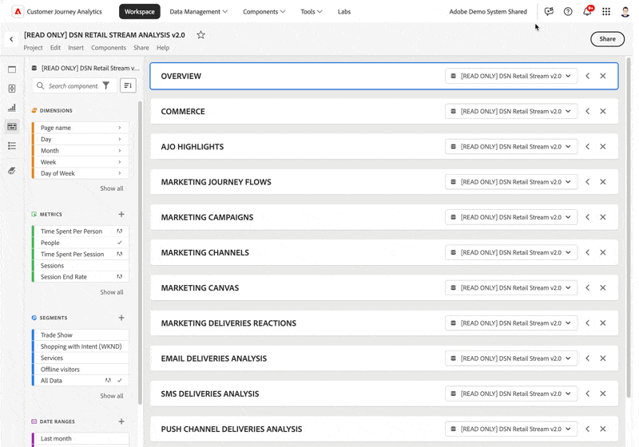The image size is (639, 447).
Task: Select the Time Spent Per Person metric
Action: tap(81, 231)
